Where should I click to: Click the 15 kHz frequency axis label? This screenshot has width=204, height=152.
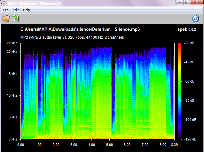[12, 74]
